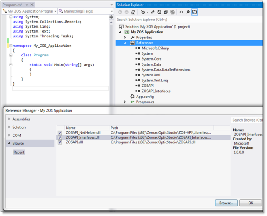Click the Program.cs C# file icon

coord(132,102)
